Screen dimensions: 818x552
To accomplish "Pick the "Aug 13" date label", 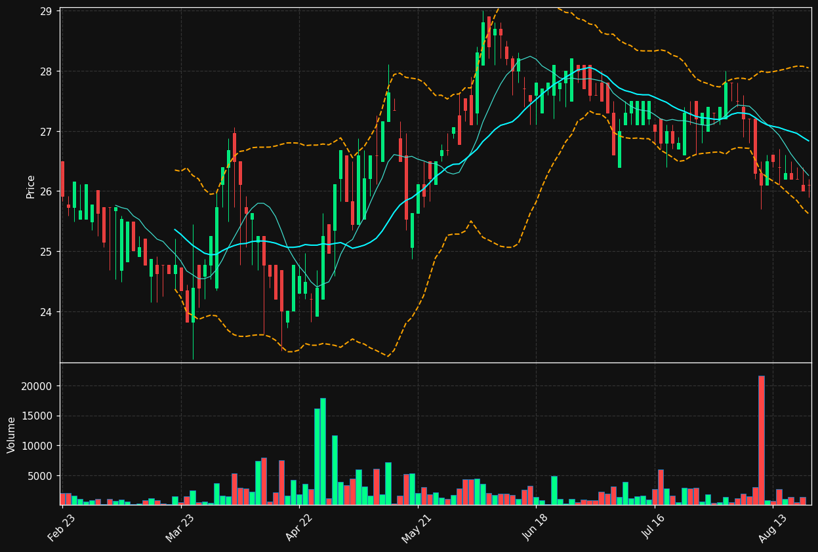I will [773, 528].
